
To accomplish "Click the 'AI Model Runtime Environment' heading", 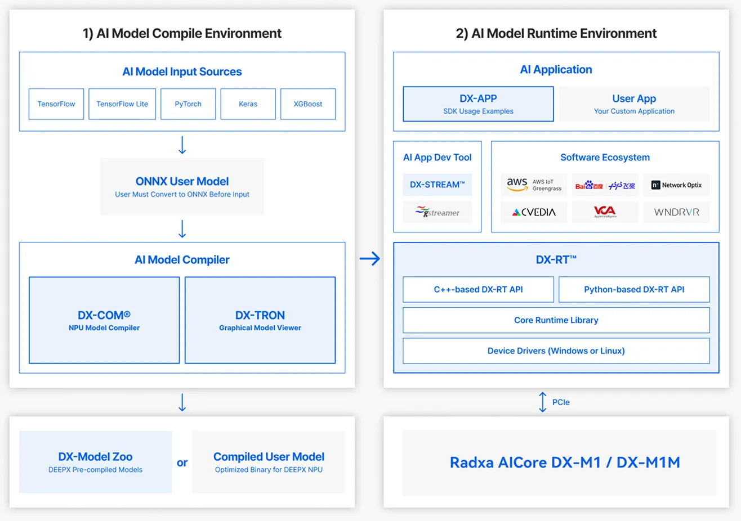I will pyautogui.click(x=556, y=33).
